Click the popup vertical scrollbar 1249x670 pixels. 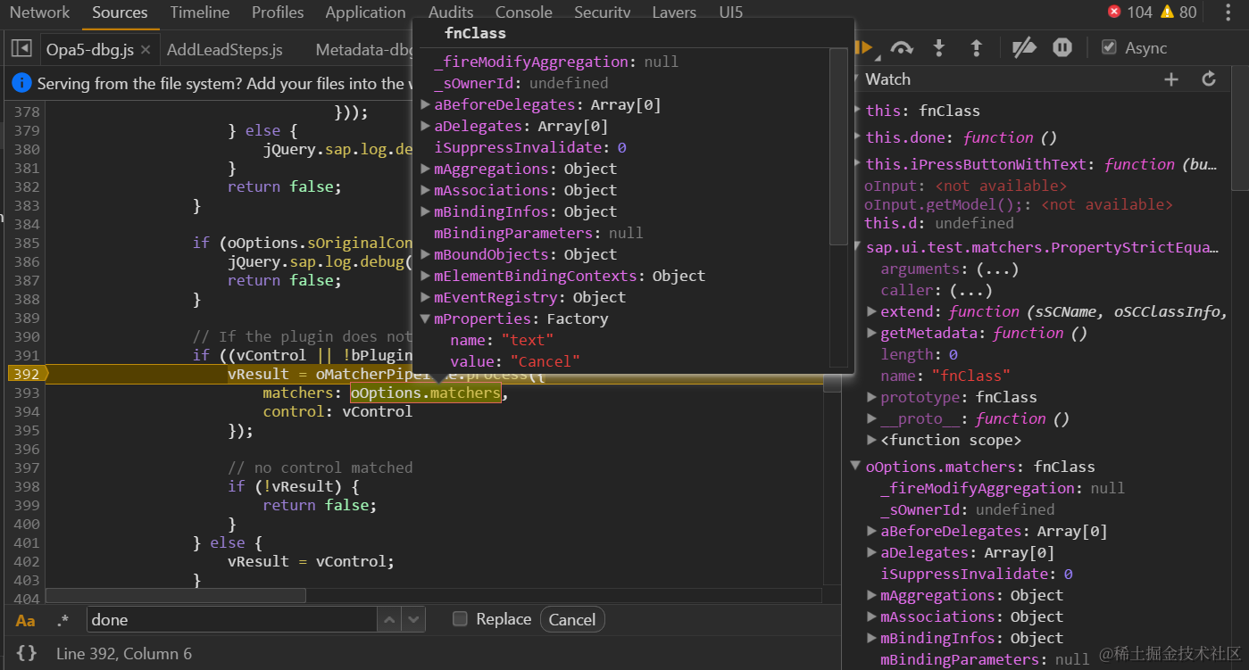point(837,147)
